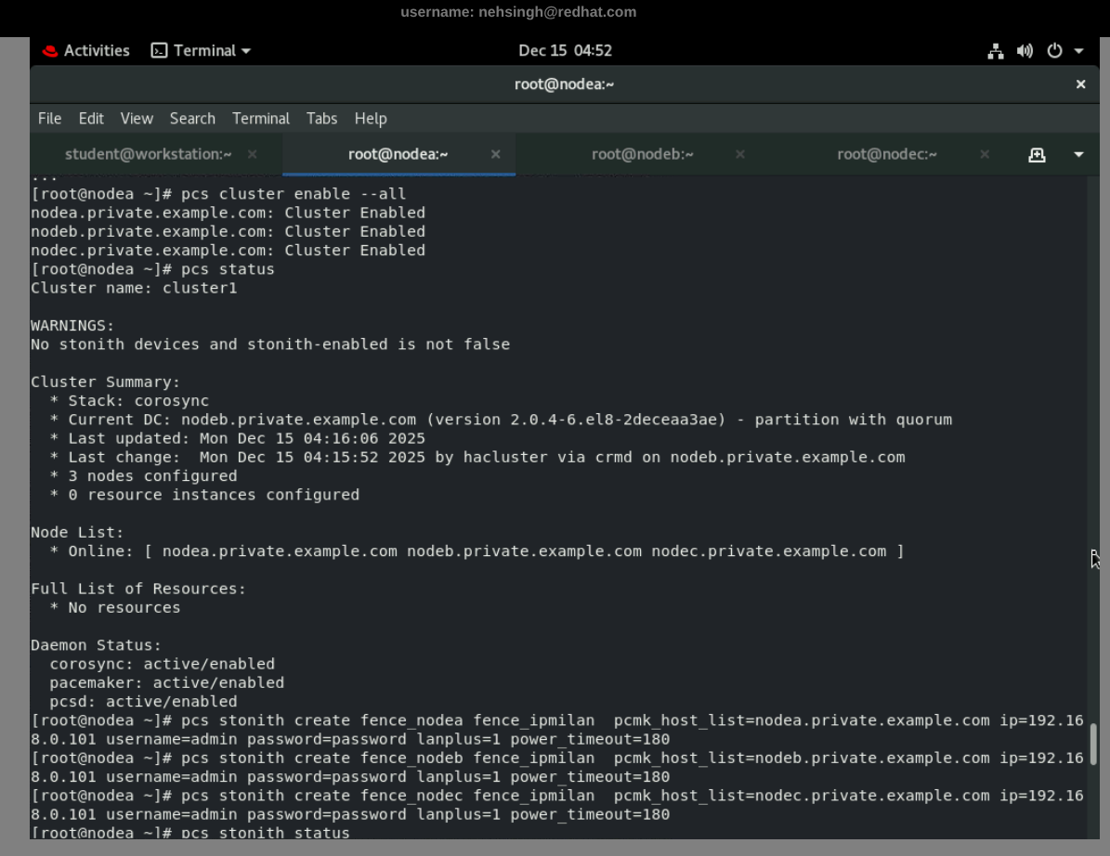Open the Help menu
Viewport: 1110px width, 856px height.
click(x=371, y=119)
